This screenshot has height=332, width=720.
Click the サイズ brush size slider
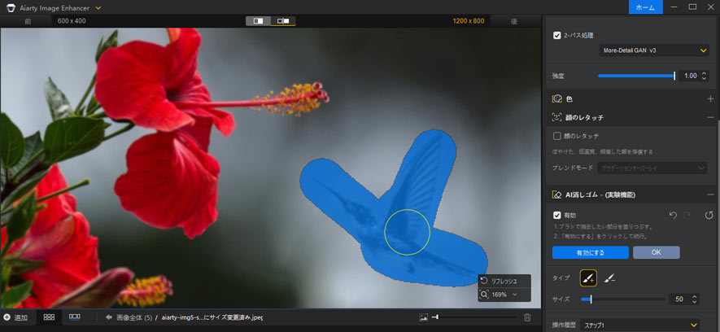(623, 299)
